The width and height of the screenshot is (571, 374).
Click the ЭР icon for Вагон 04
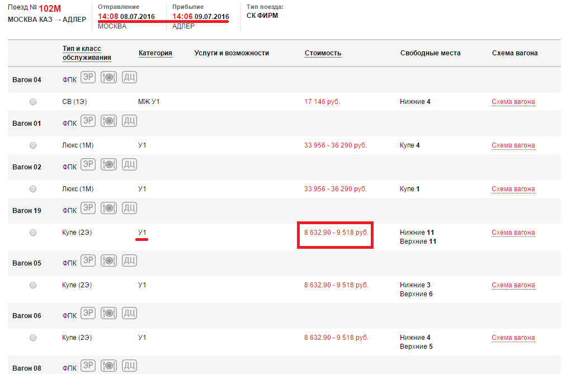(88, 78)
